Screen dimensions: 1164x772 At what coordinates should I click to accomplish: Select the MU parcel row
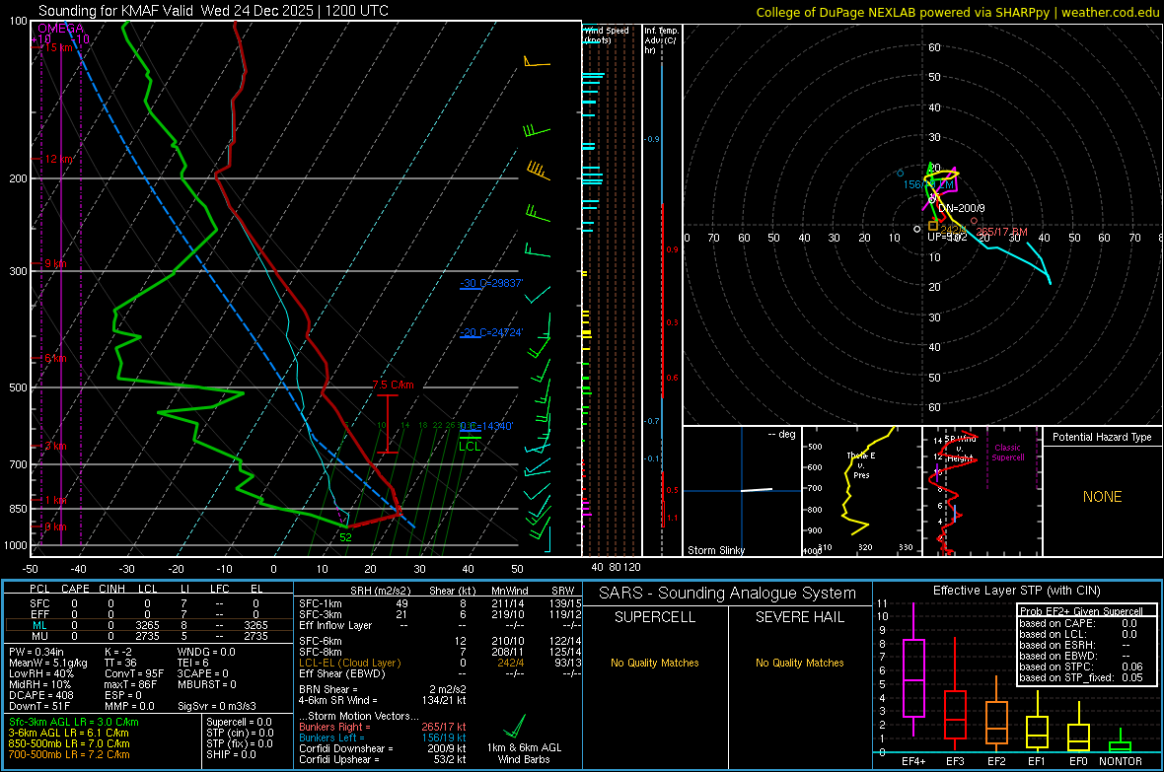pyautogui.click(x=149, y=636)
